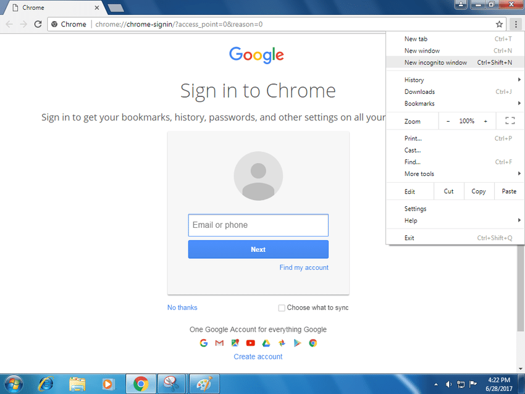
Task: Open a new tab with tab strip button
Action: [x=116, y=7]
